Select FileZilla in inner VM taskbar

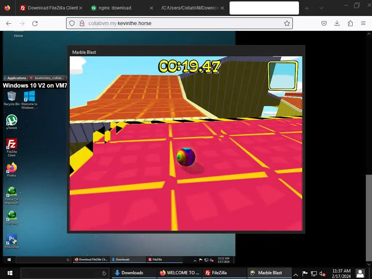[165, 259]
